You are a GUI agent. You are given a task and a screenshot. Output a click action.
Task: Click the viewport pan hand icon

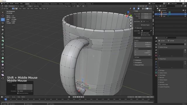pos(131,23)
